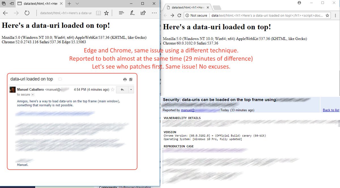Screen dimensions: 340x188
Task: Close the Edge data:text/html tab
Action: pos(62,3)
